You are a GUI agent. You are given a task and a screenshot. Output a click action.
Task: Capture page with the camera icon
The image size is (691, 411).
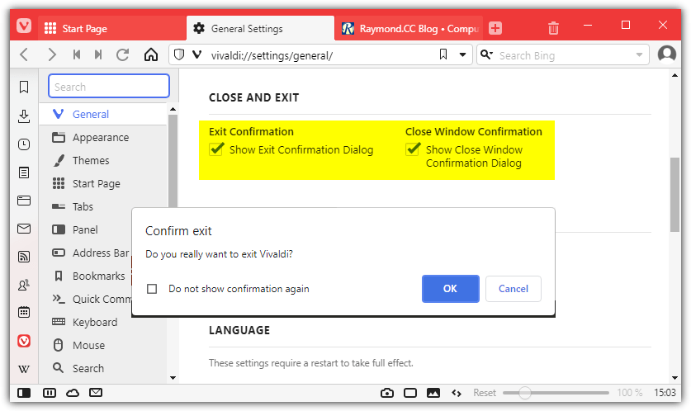(x=387, y=393)
